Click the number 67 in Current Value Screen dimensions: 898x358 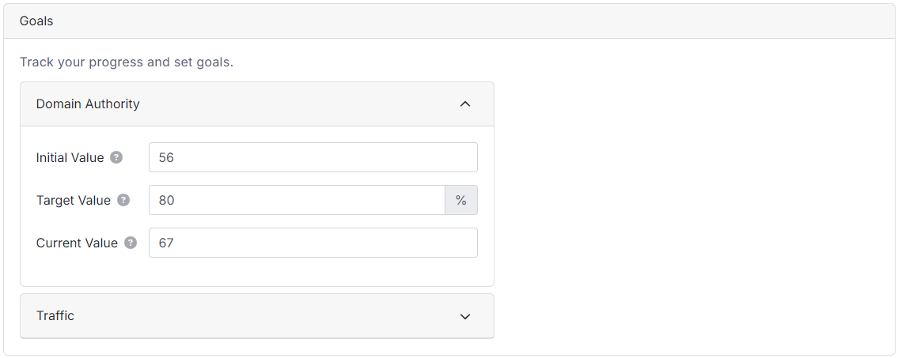point(166,243)
